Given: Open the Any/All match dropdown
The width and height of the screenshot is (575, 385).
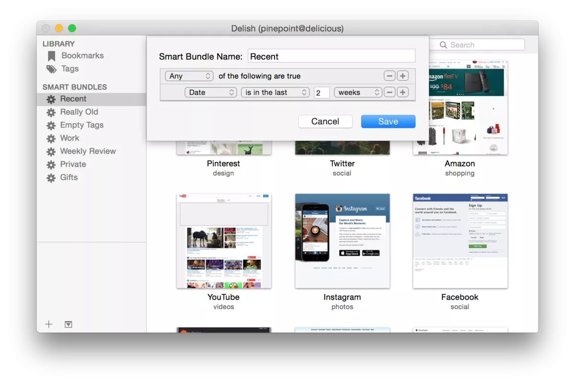Looking at the screenshot, I should pyautogui.click(x=189, y=76).
